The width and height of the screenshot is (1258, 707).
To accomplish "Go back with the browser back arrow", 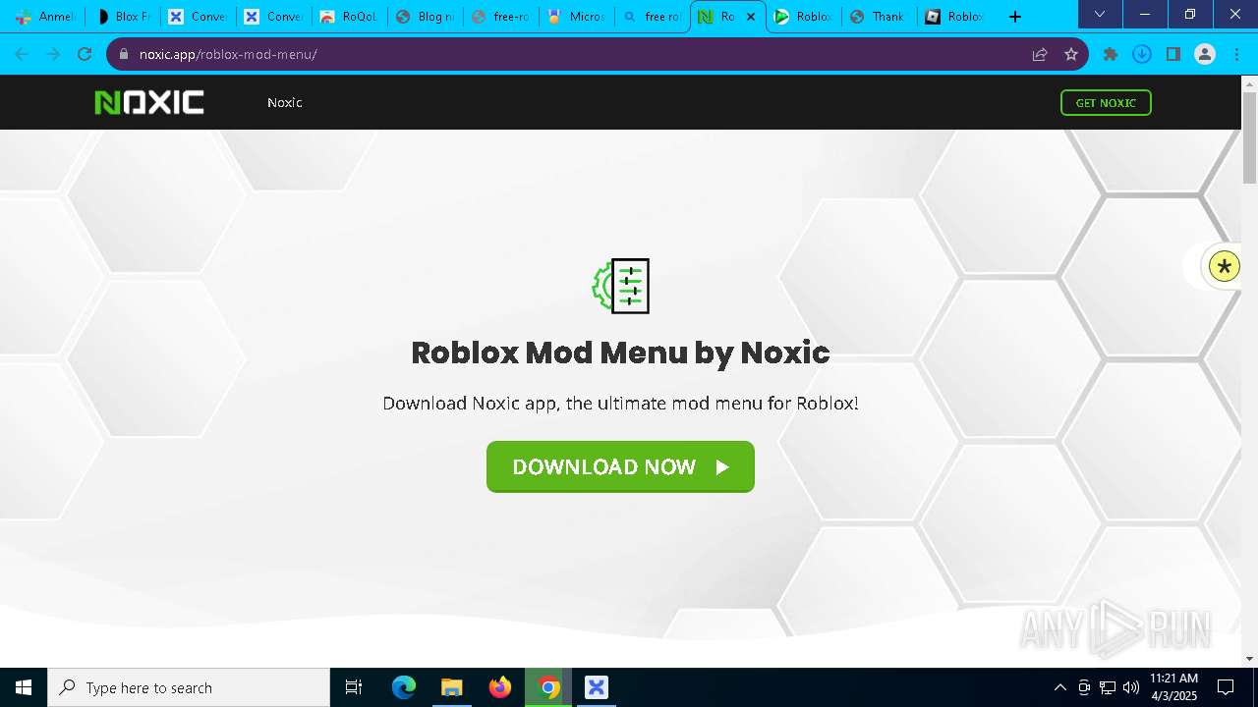I will pos(23,54).
